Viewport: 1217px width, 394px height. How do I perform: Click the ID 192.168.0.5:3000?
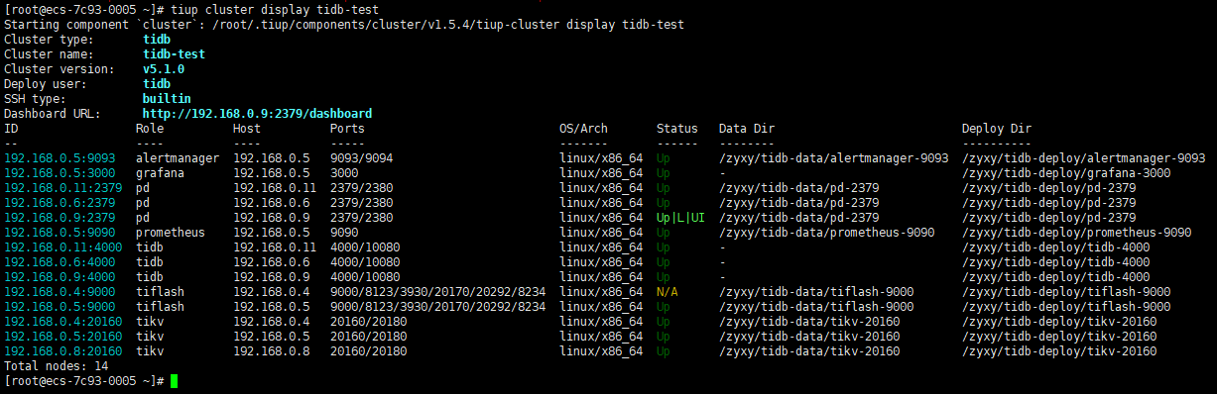60,173
